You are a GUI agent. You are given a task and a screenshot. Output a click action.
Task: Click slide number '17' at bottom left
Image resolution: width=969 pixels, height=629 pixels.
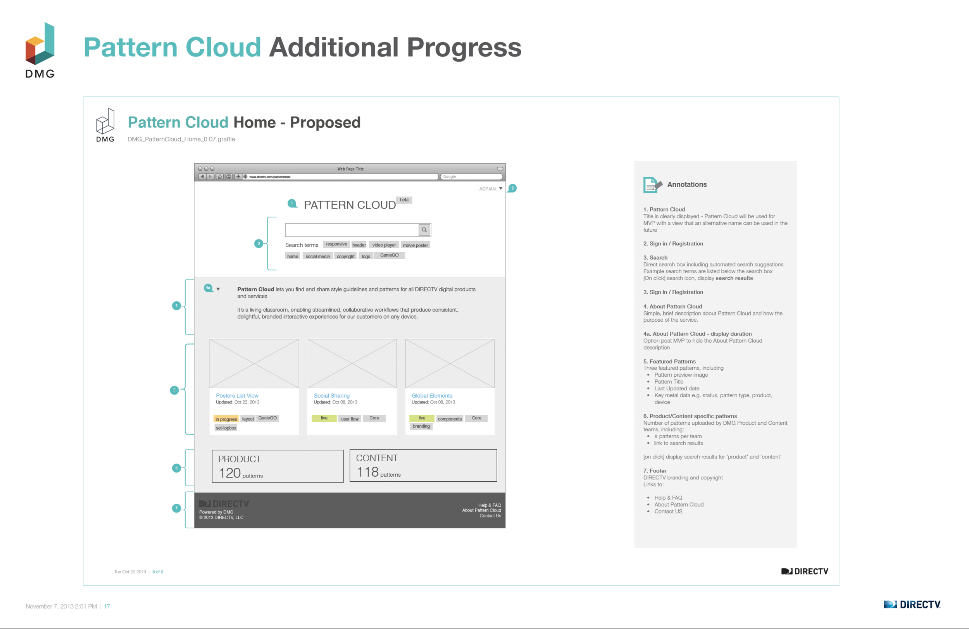(x=107, y=607)
